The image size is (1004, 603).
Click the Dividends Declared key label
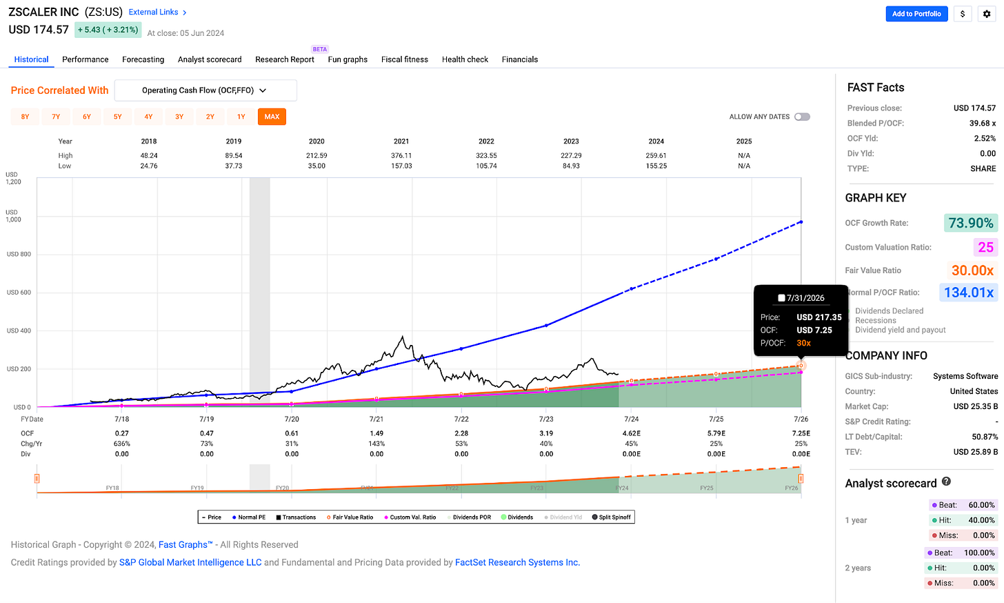[x=890, y=311]
